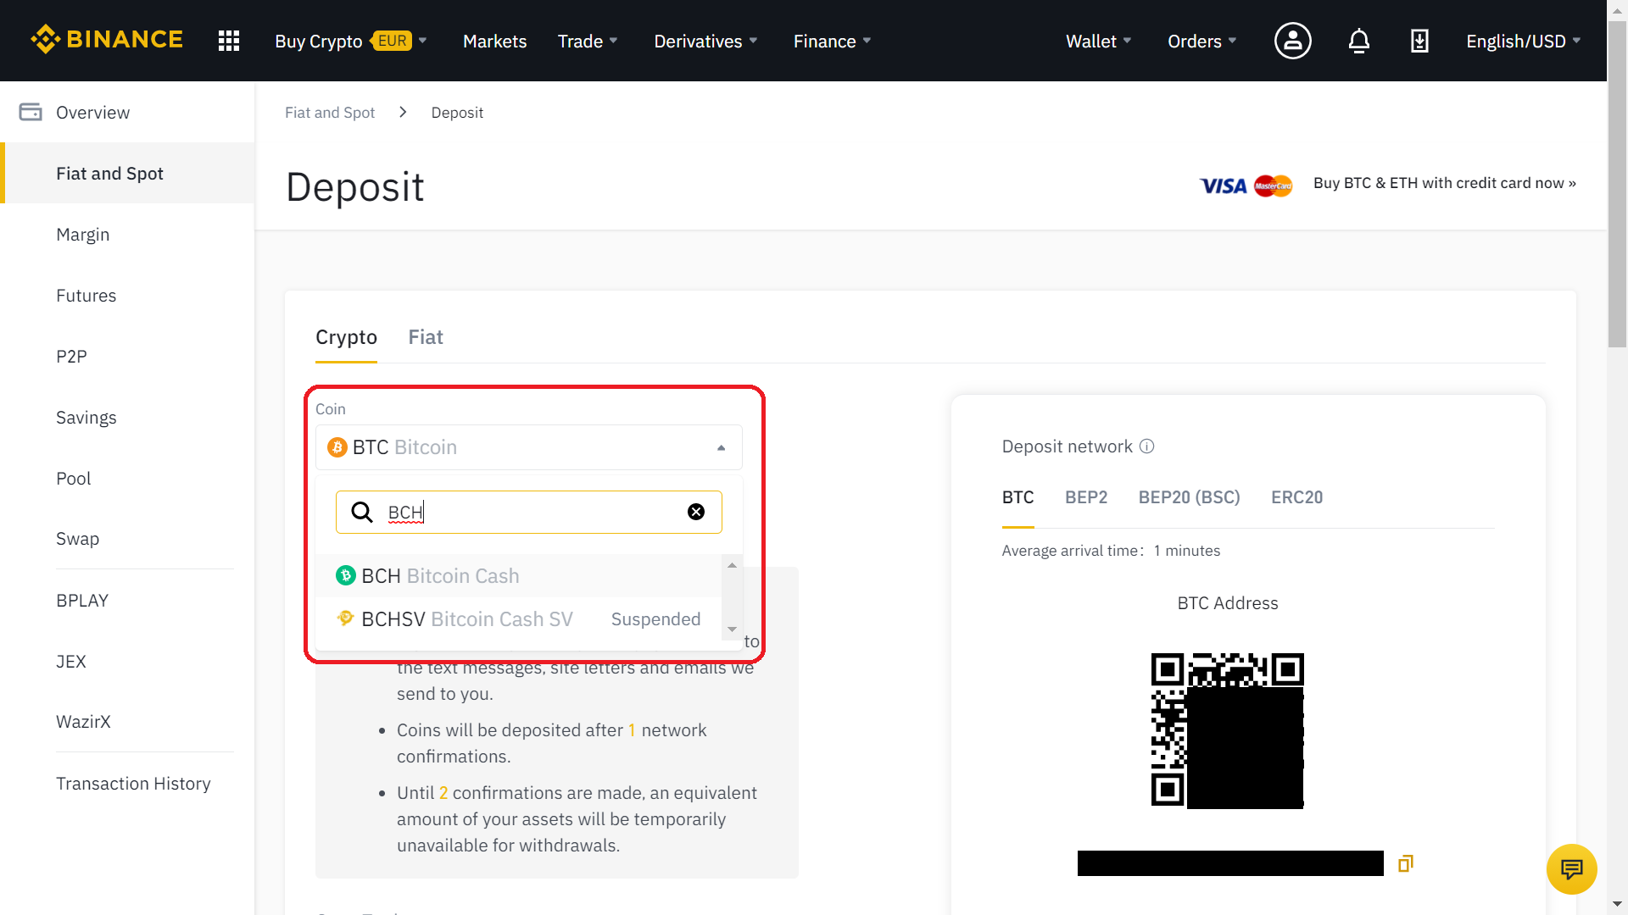Switch to the Fiat tab

(x=426, y=337)
